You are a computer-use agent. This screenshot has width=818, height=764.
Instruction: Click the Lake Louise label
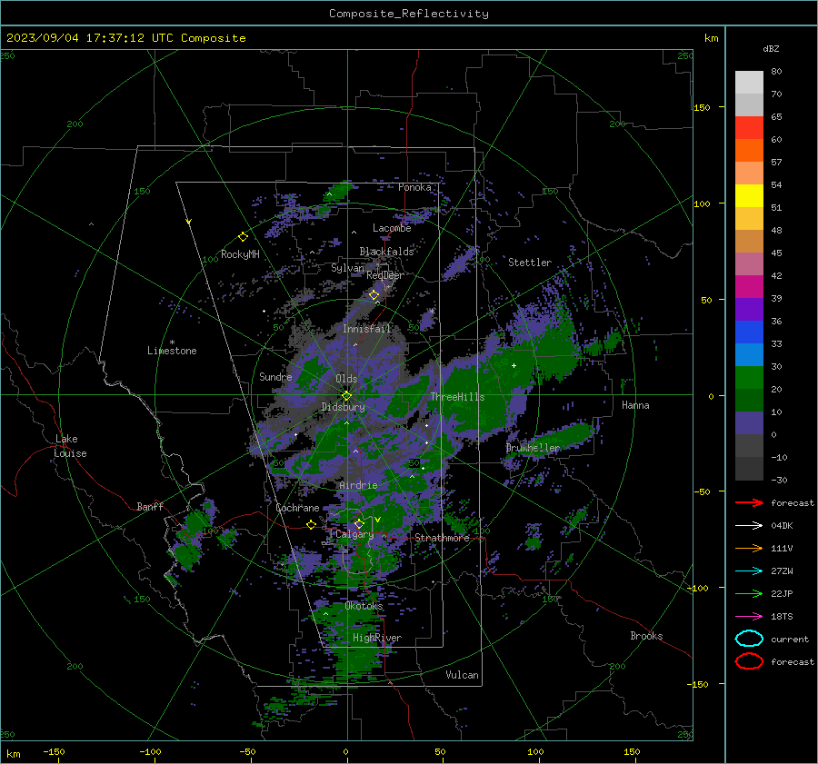point(70,446)
